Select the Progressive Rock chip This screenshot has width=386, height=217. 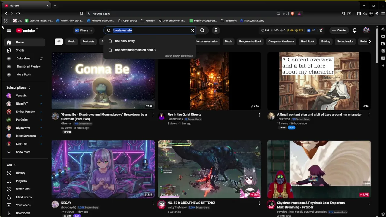click(250, 42)
